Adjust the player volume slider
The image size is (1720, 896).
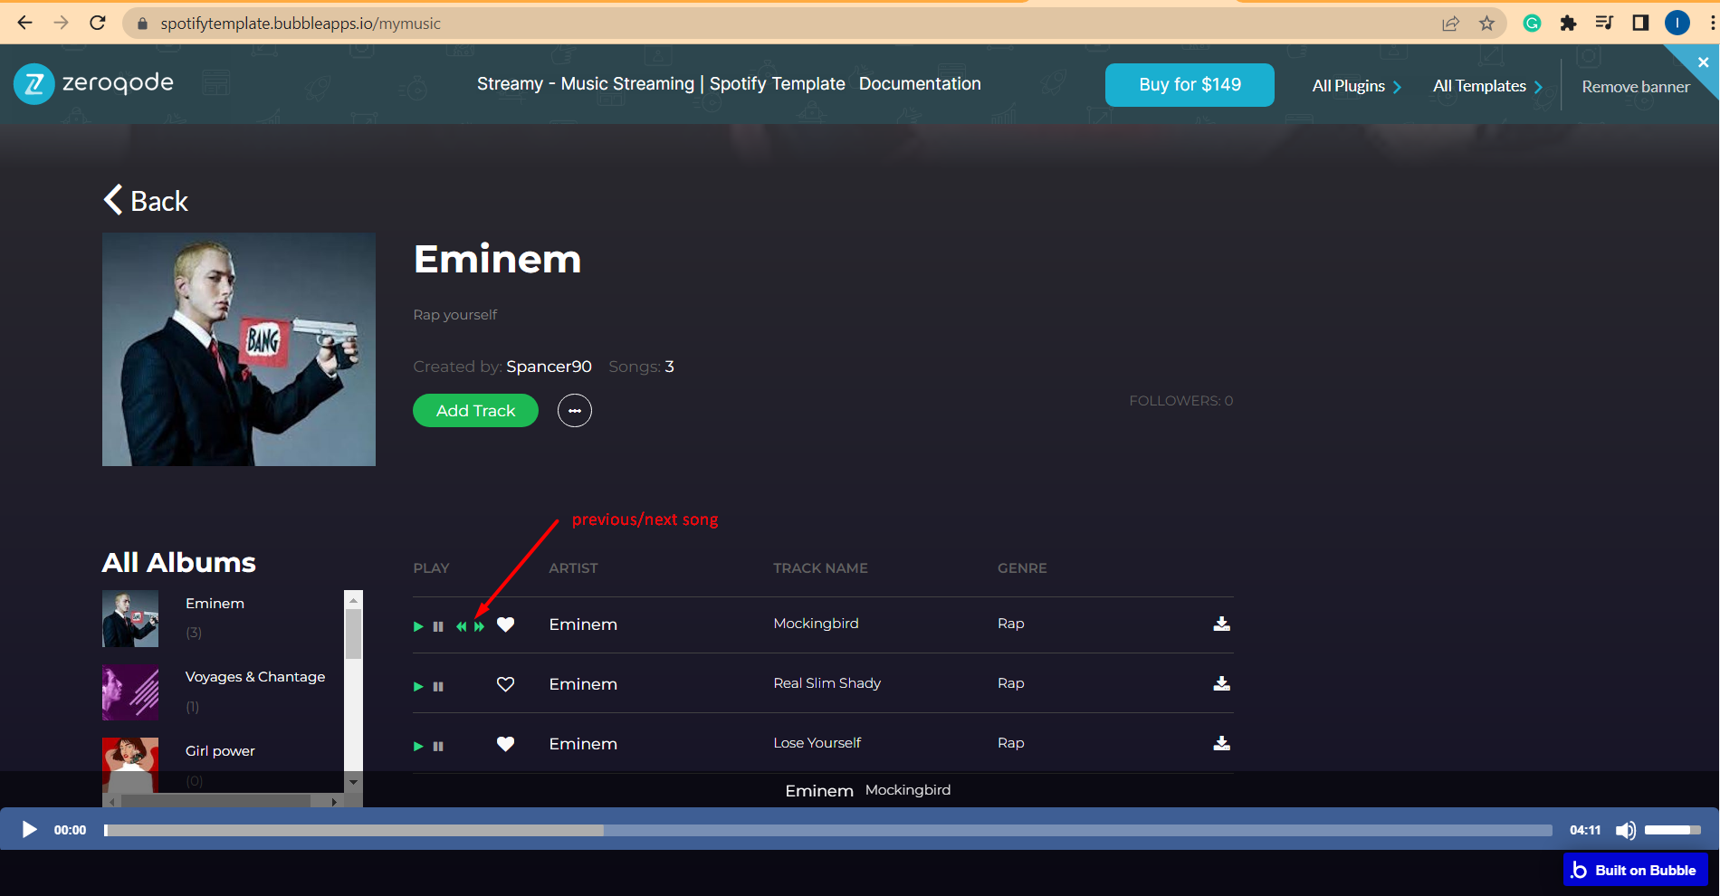click(x=1673, y=830)
